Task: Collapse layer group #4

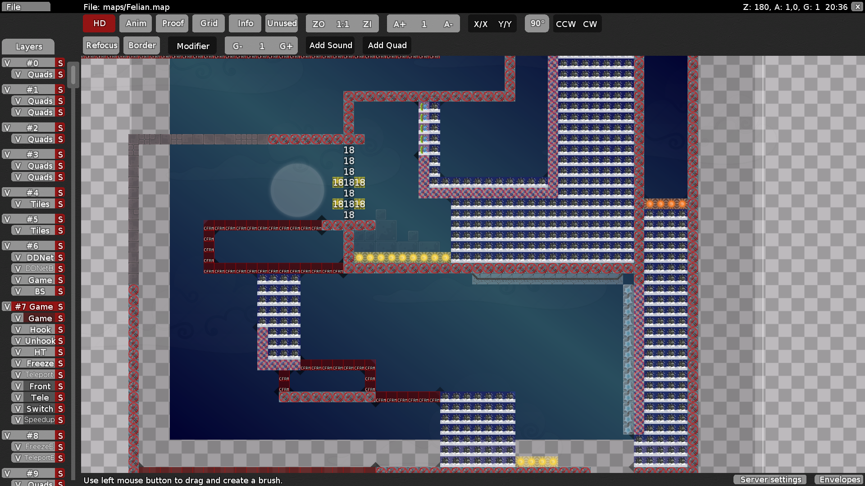Action: (32, 193)
